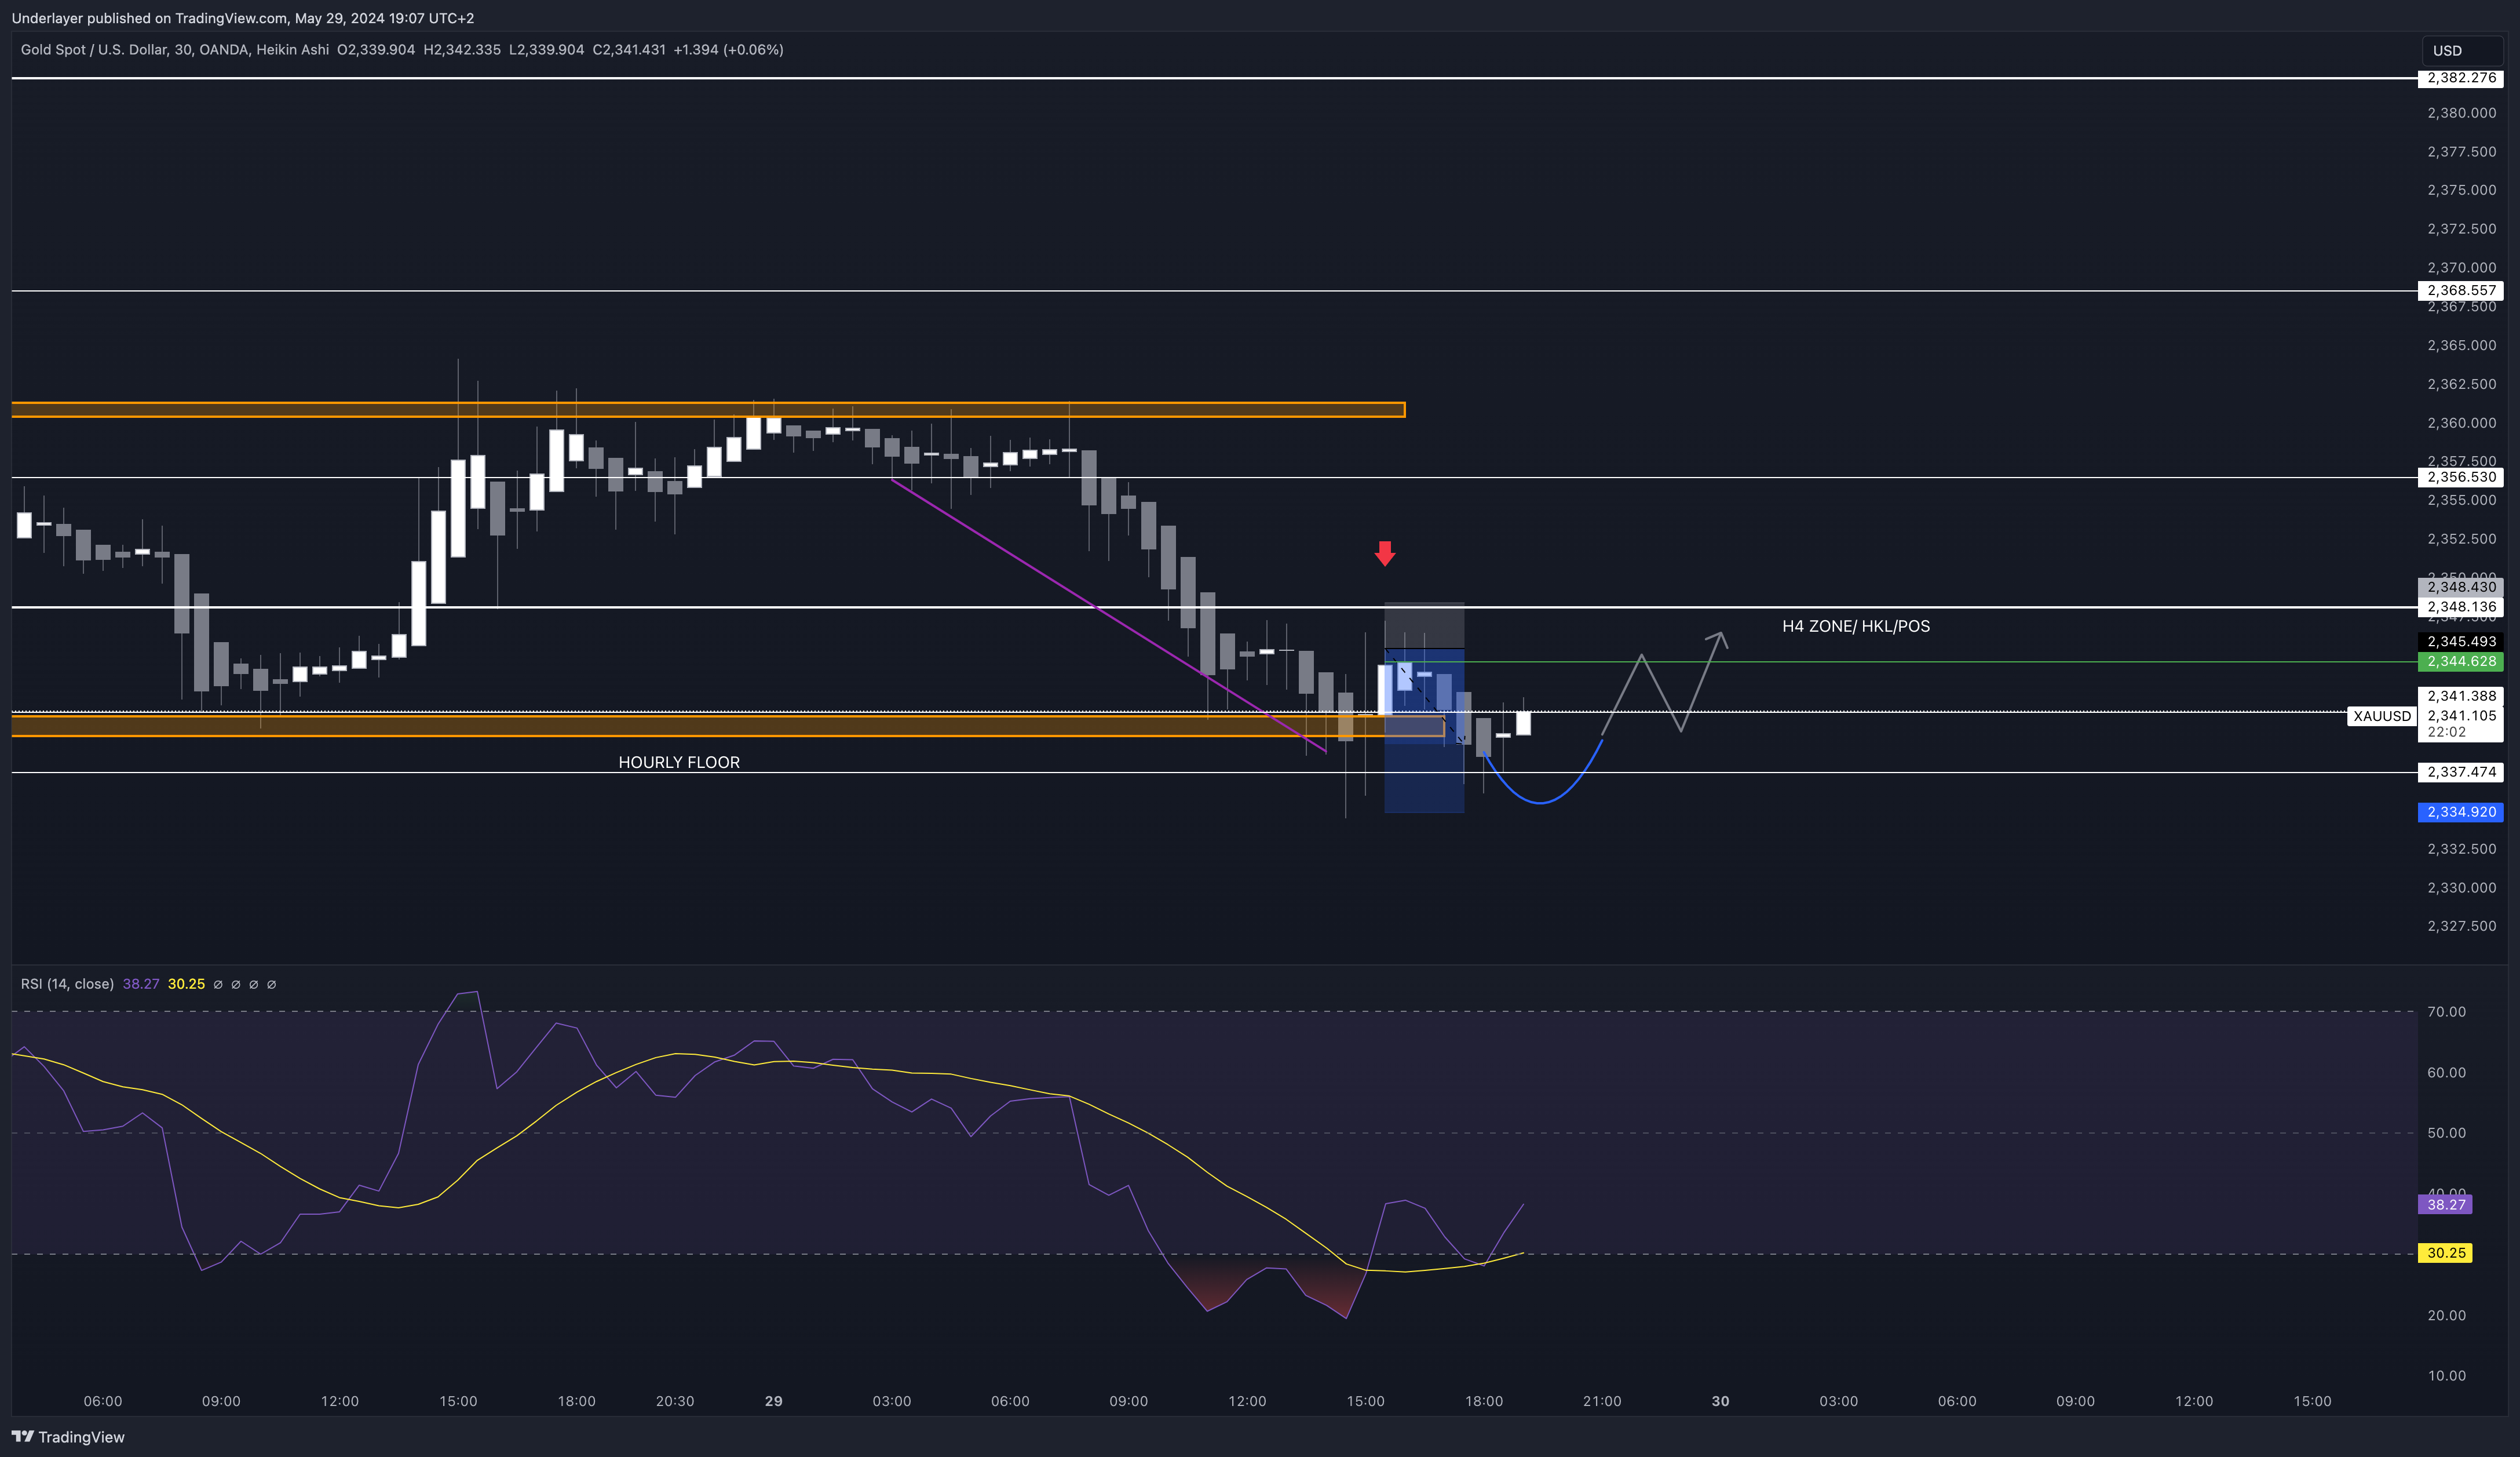Viewport: 2520px width, 1457px height.
Task: Click the 2,337.474 price label
Action: [x=2460, y=771]
